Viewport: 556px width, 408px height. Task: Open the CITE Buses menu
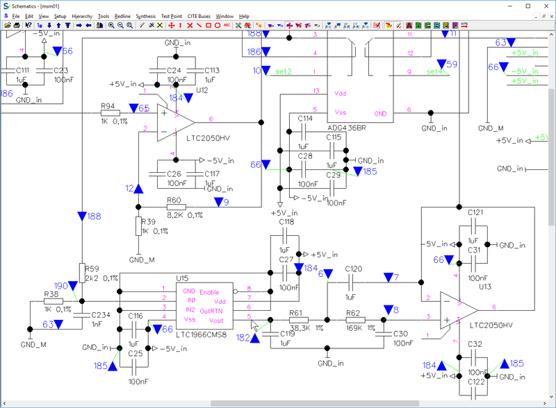pyautogui.click(x=199, y=16)
